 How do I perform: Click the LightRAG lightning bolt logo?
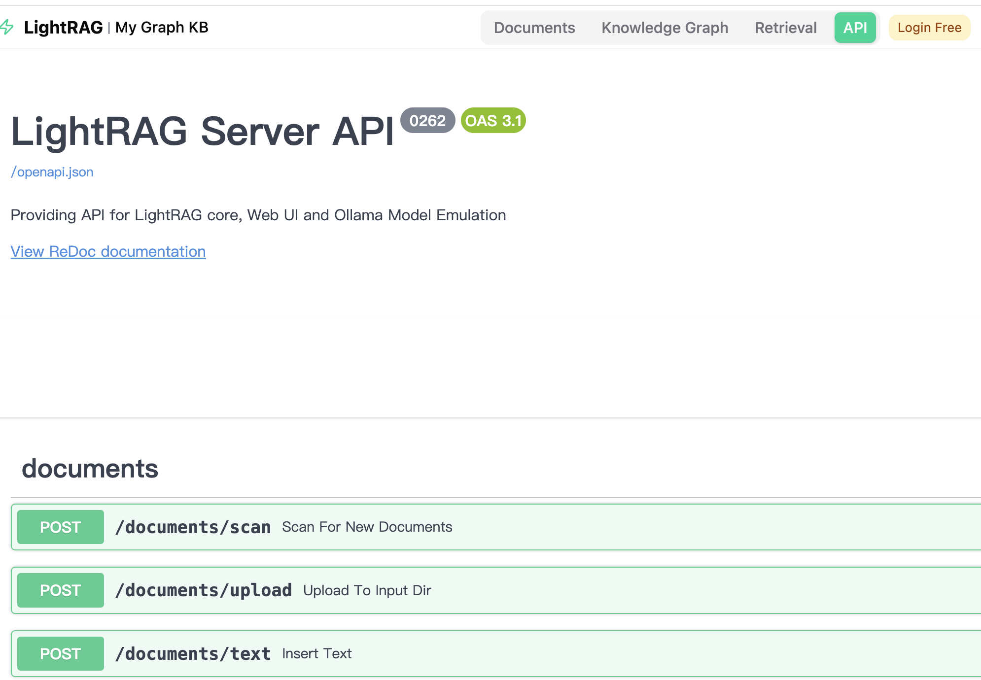click(7, 27)
